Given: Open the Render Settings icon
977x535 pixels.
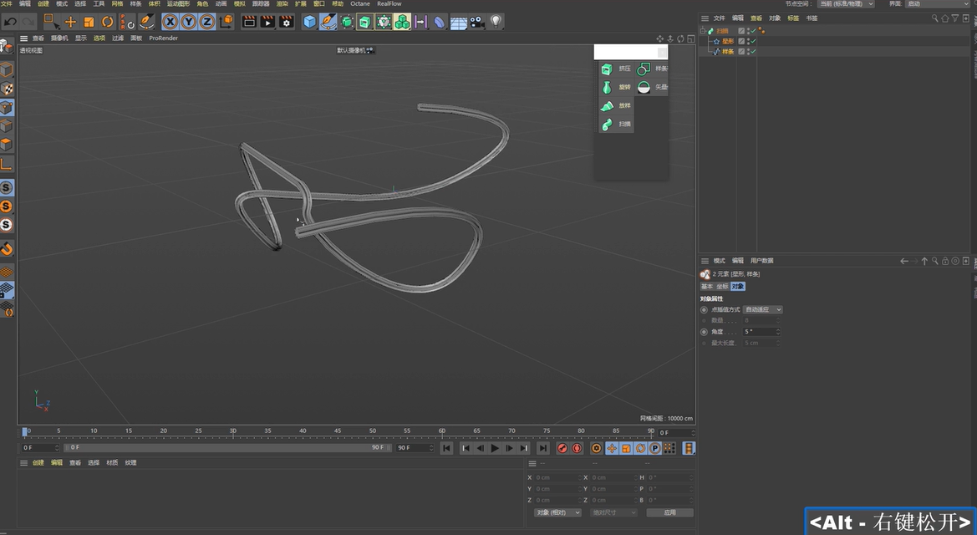Looking at the screenshot, I should (284, 21).
